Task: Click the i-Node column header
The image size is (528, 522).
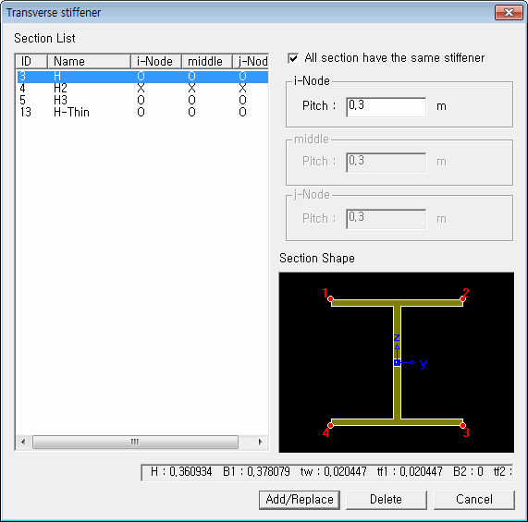Action: tap(156, 61)
